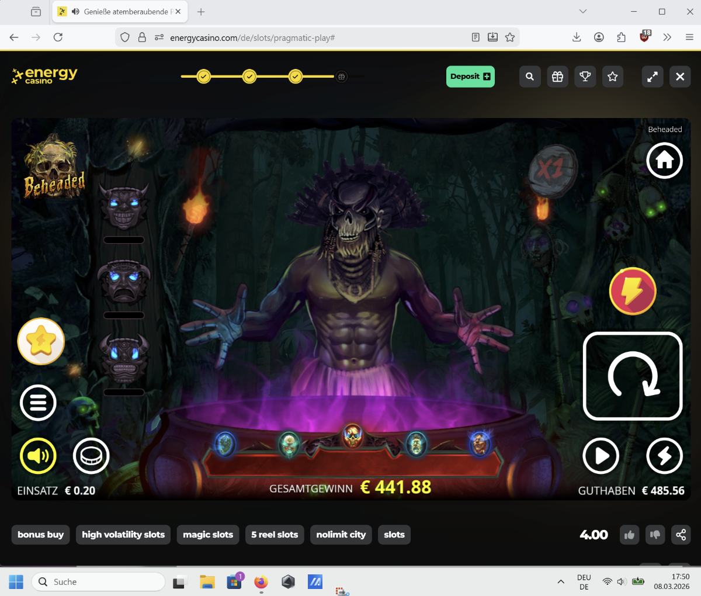Toggle turbo spin lightning button

664,456
